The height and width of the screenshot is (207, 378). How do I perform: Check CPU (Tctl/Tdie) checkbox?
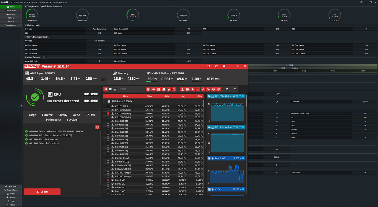[108, 106]
